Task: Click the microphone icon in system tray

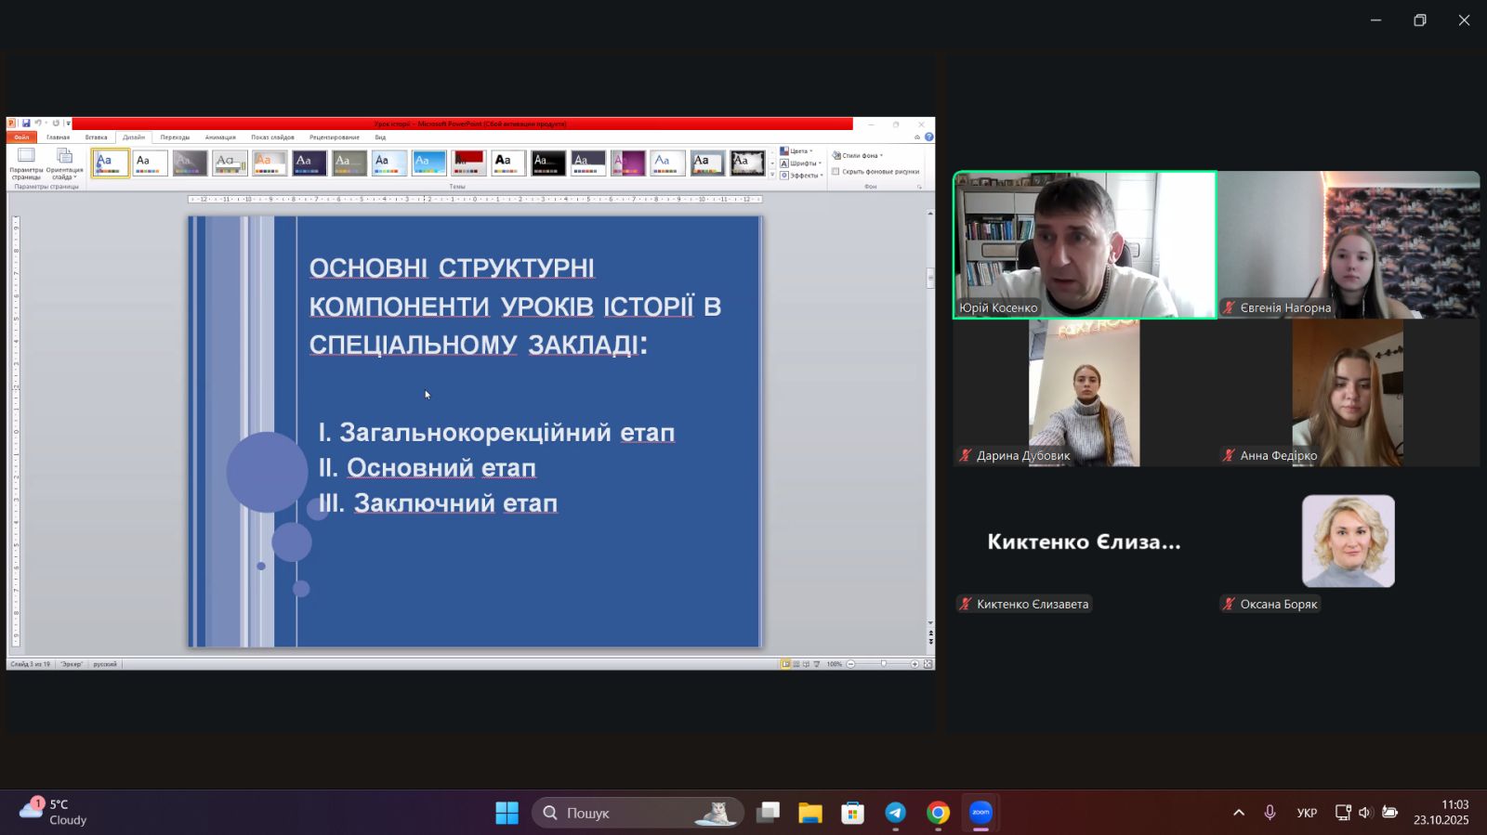Action: pos(1270,813)
